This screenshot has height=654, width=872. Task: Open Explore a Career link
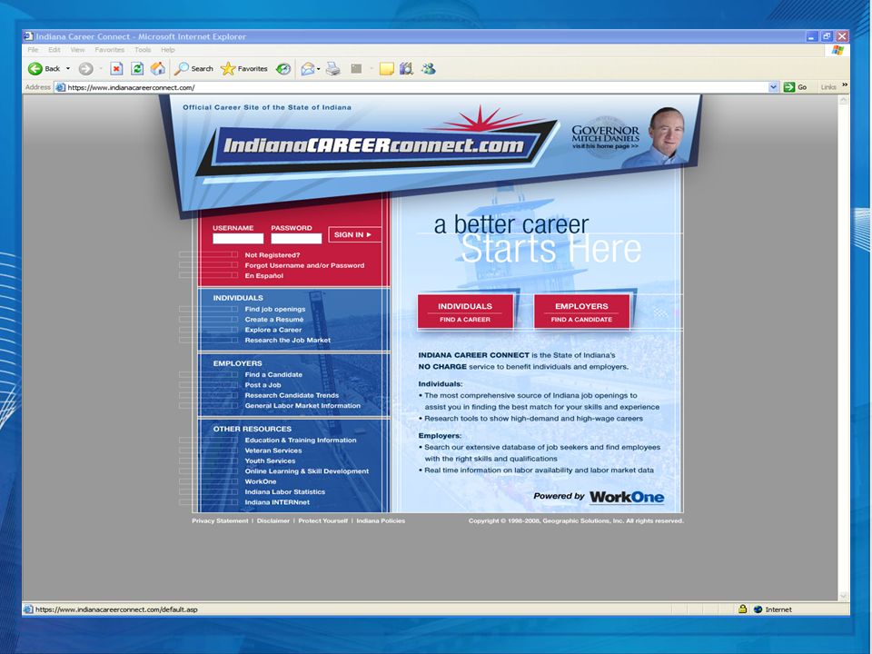[273, 329]
